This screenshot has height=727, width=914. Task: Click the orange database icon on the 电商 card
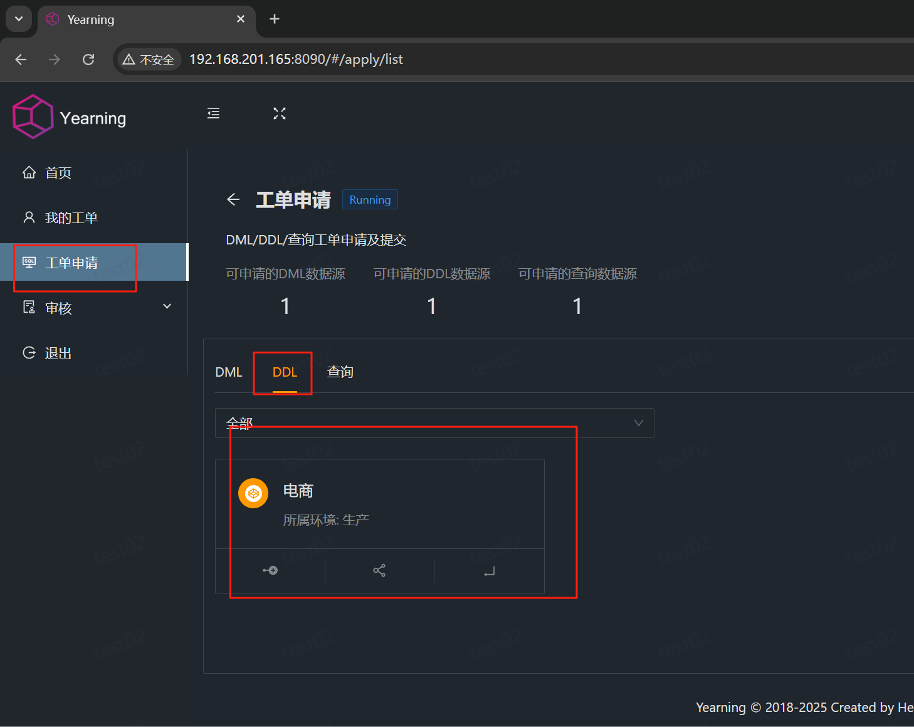coord(253,493)
